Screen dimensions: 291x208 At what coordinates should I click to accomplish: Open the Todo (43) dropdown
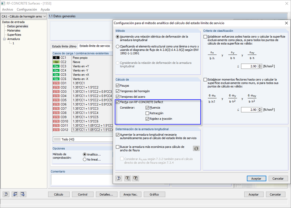[x=83, y=139]
